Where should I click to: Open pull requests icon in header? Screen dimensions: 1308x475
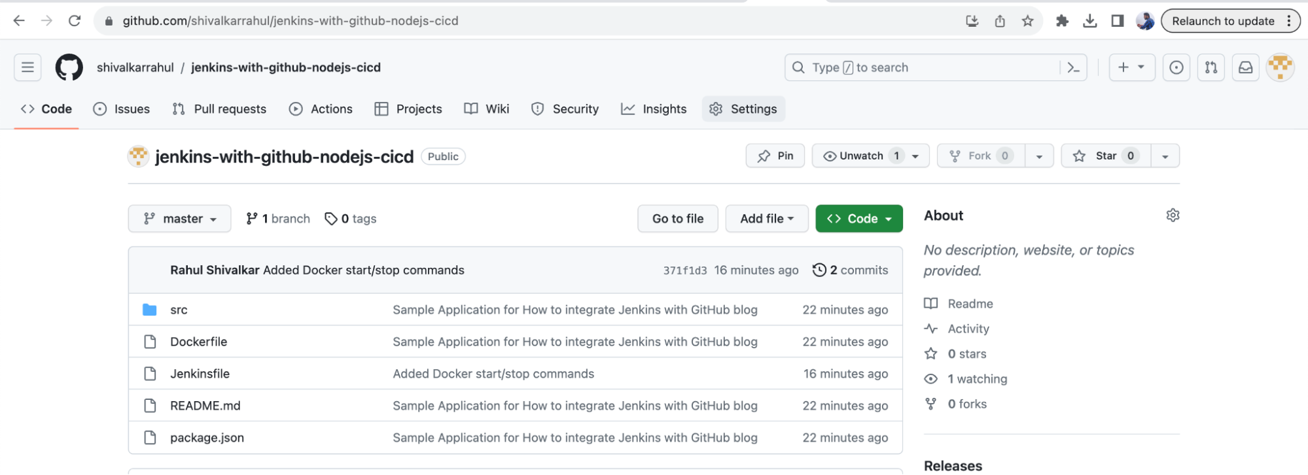pyautogui.click(x=1211, y=67)
